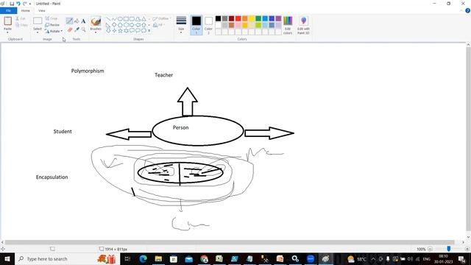Open Task View from taskbar

click(x=127, y=258)
